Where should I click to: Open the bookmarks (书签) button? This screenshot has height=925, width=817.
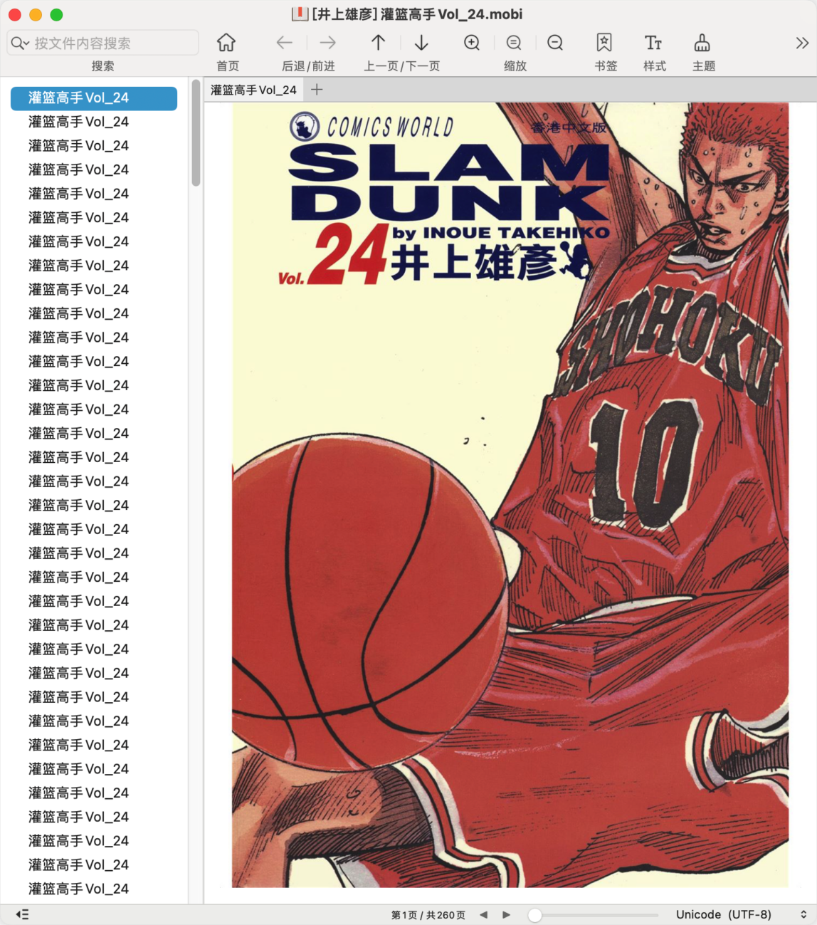pos(604,43)
